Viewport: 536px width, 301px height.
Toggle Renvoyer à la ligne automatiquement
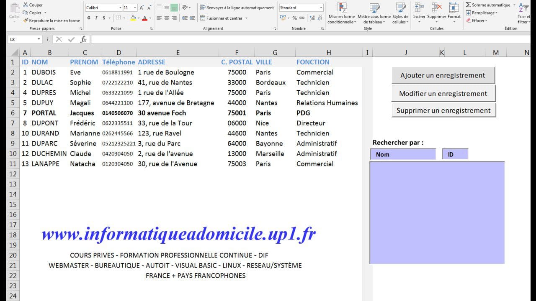tap(237, 8)
